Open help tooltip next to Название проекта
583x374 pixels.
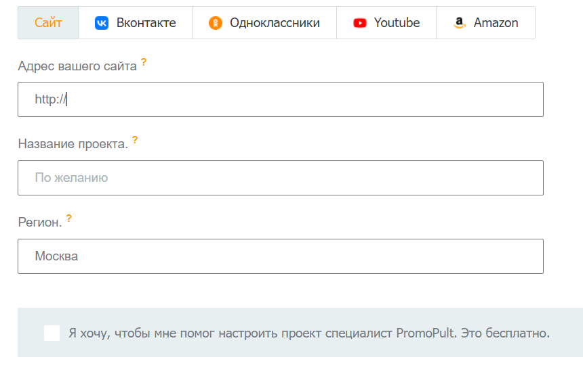(x=135, y=140)
